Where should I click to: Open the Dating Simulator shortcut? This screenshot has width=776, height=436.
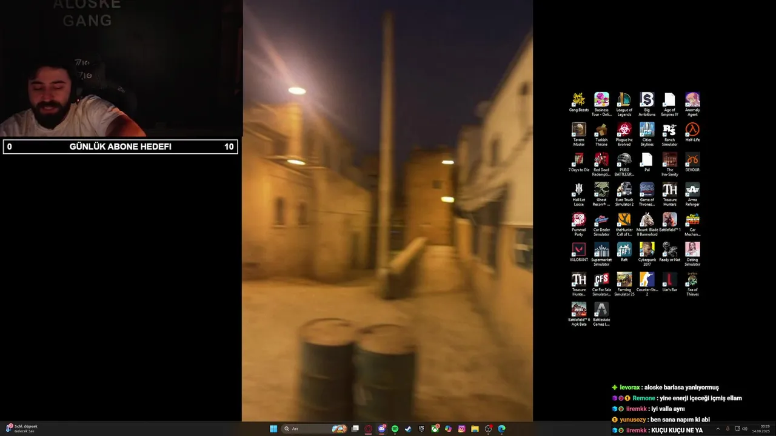pos(692,254)
